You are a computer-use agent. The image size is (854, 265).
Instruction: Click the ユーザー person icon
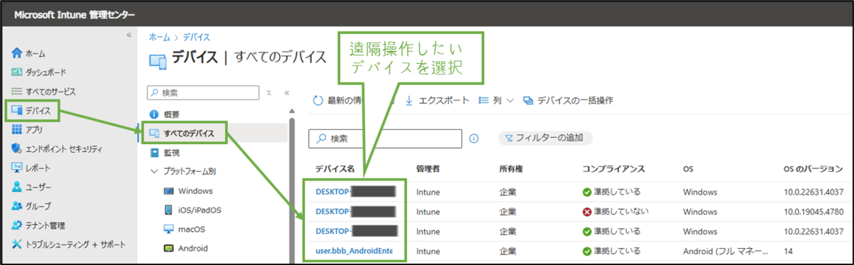click(18, 188)
